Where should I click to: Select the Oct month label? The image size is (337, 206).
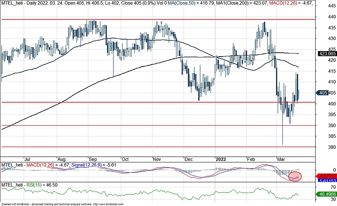(125, 159)
